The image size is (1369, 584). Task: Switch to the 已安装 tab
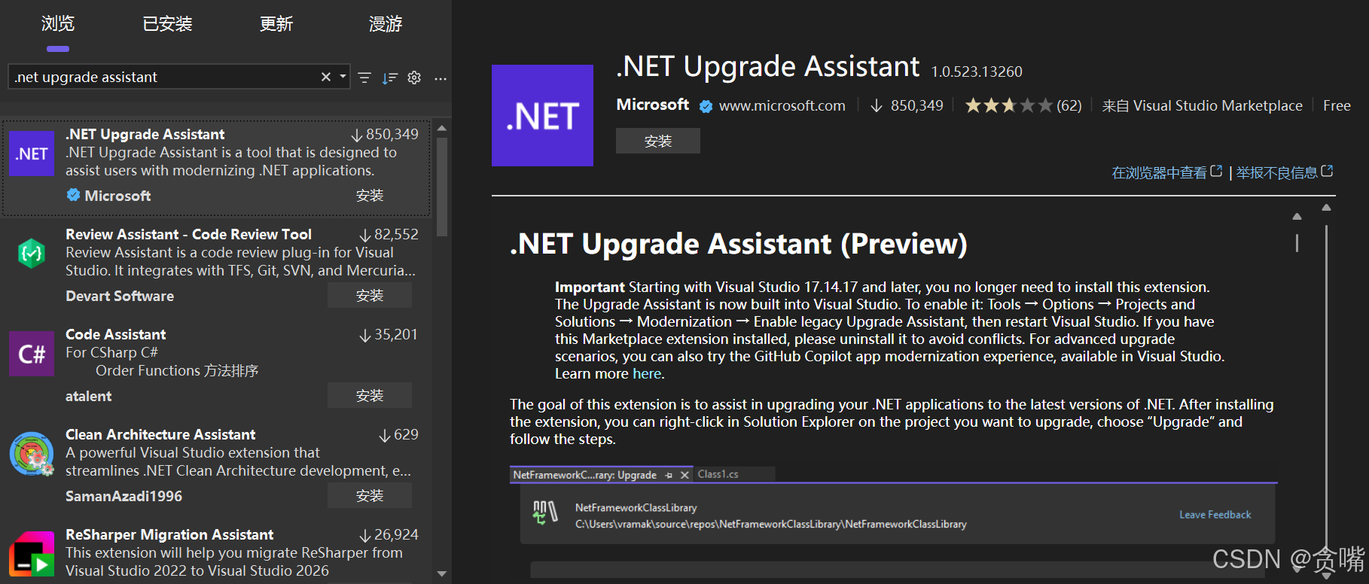167,24
